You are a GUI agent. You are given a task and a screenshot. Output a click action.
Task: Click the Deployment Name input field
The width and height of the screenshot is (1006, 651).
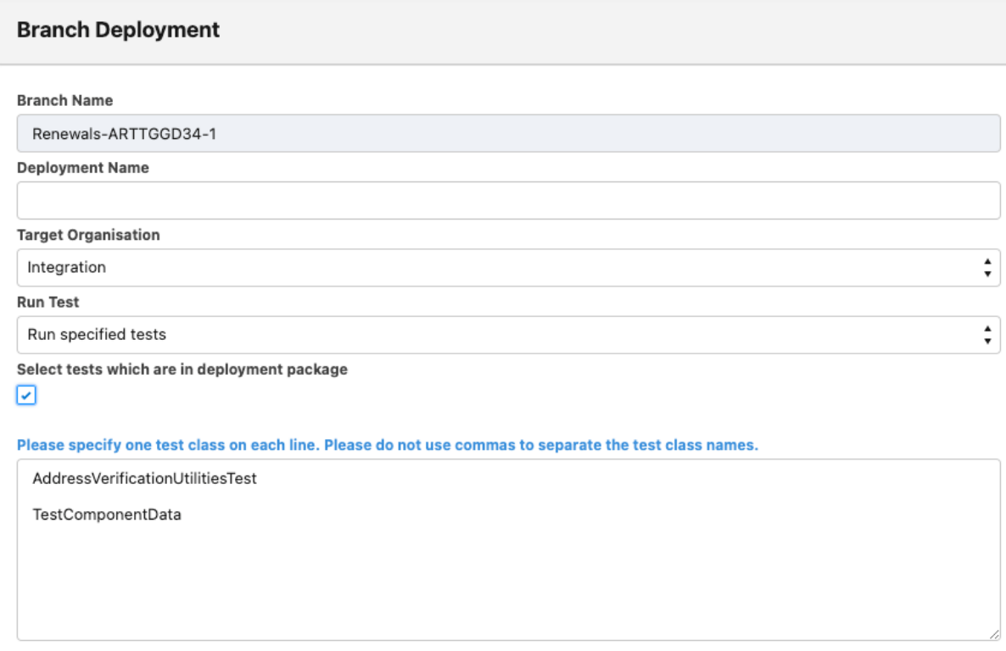tap(508, 201)
